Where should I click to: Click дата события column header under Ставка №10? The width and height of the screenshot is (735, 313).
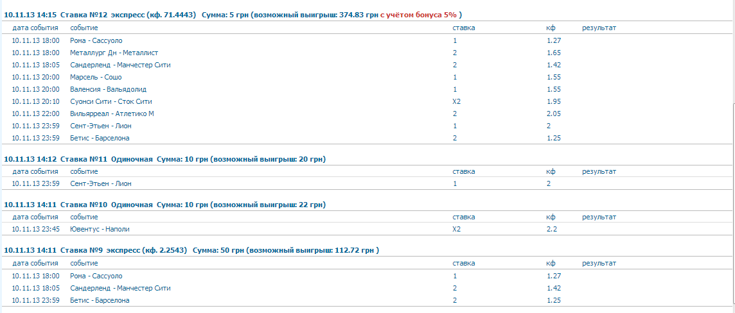click(35, 217)
